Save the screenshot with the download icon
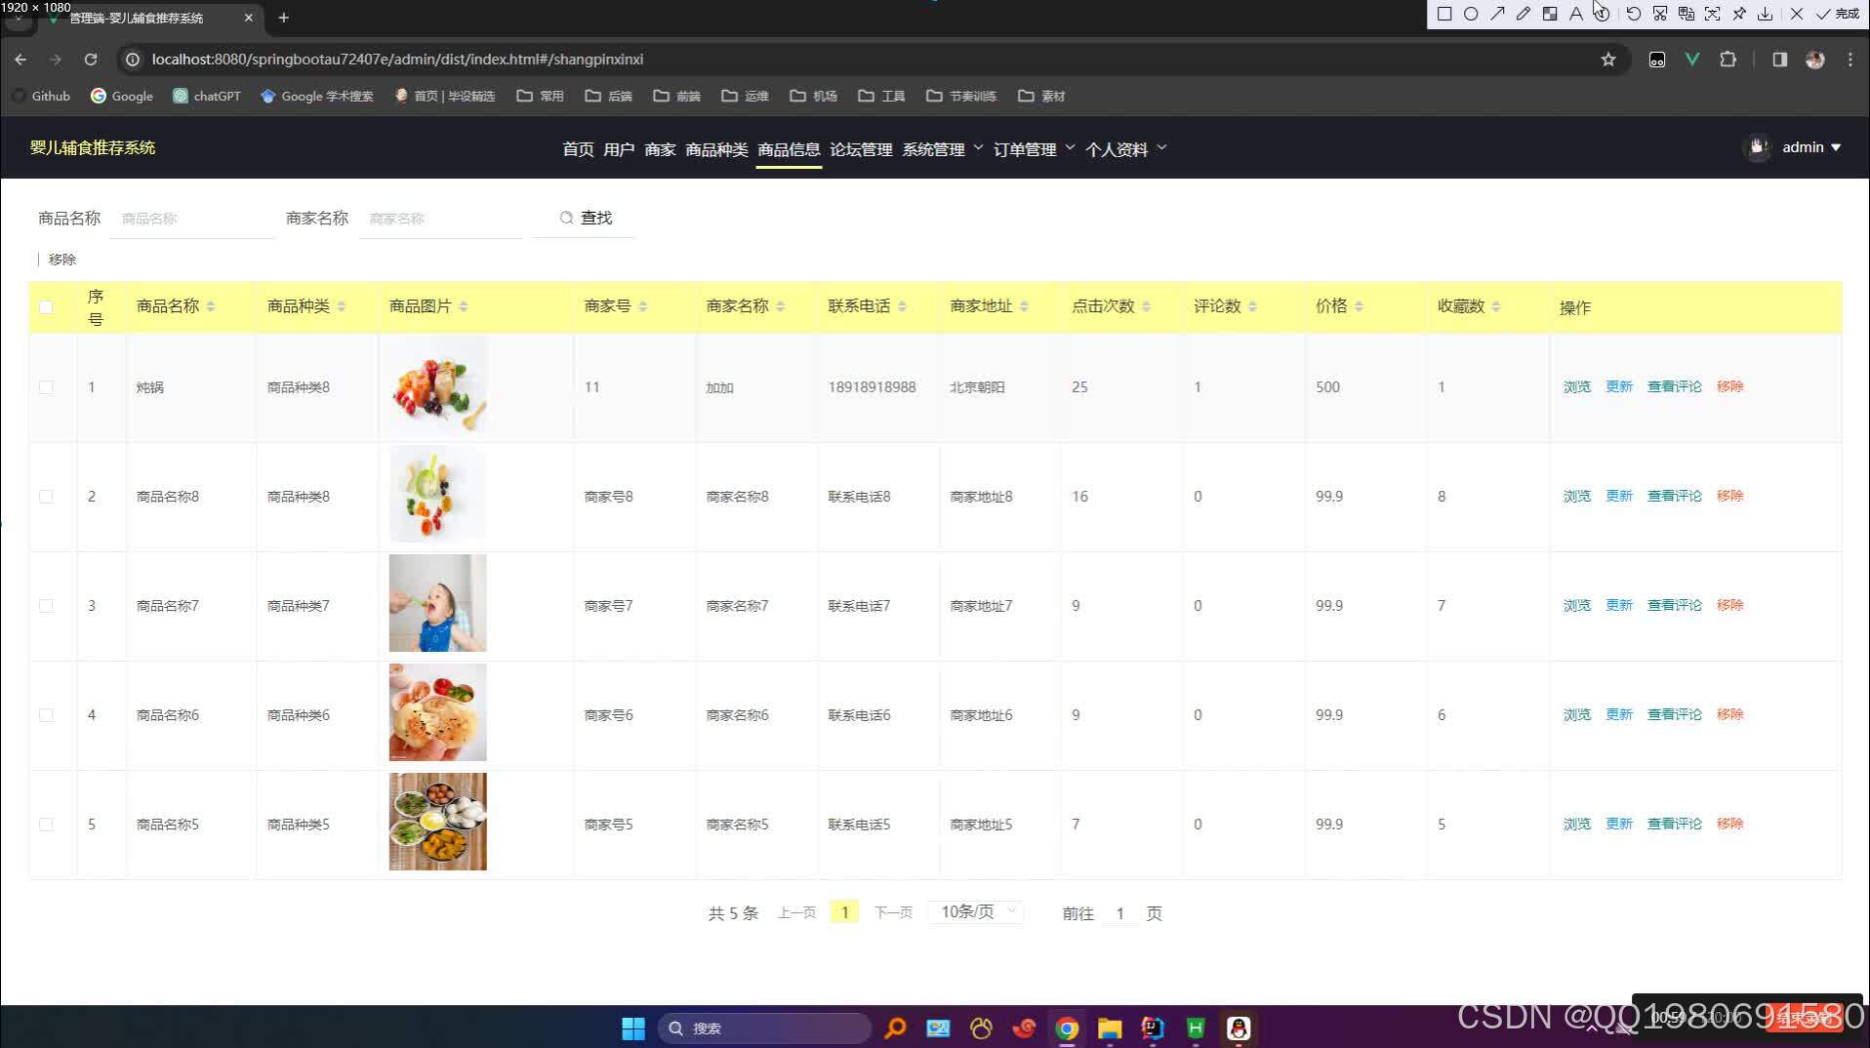 tap(1765, 13)
